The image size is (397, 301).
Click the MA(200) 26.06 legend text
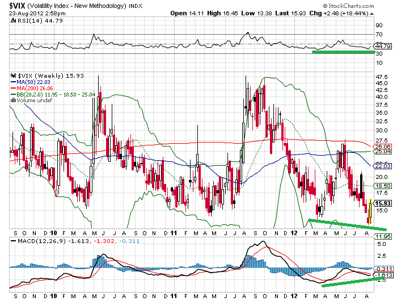coord(35,88)
